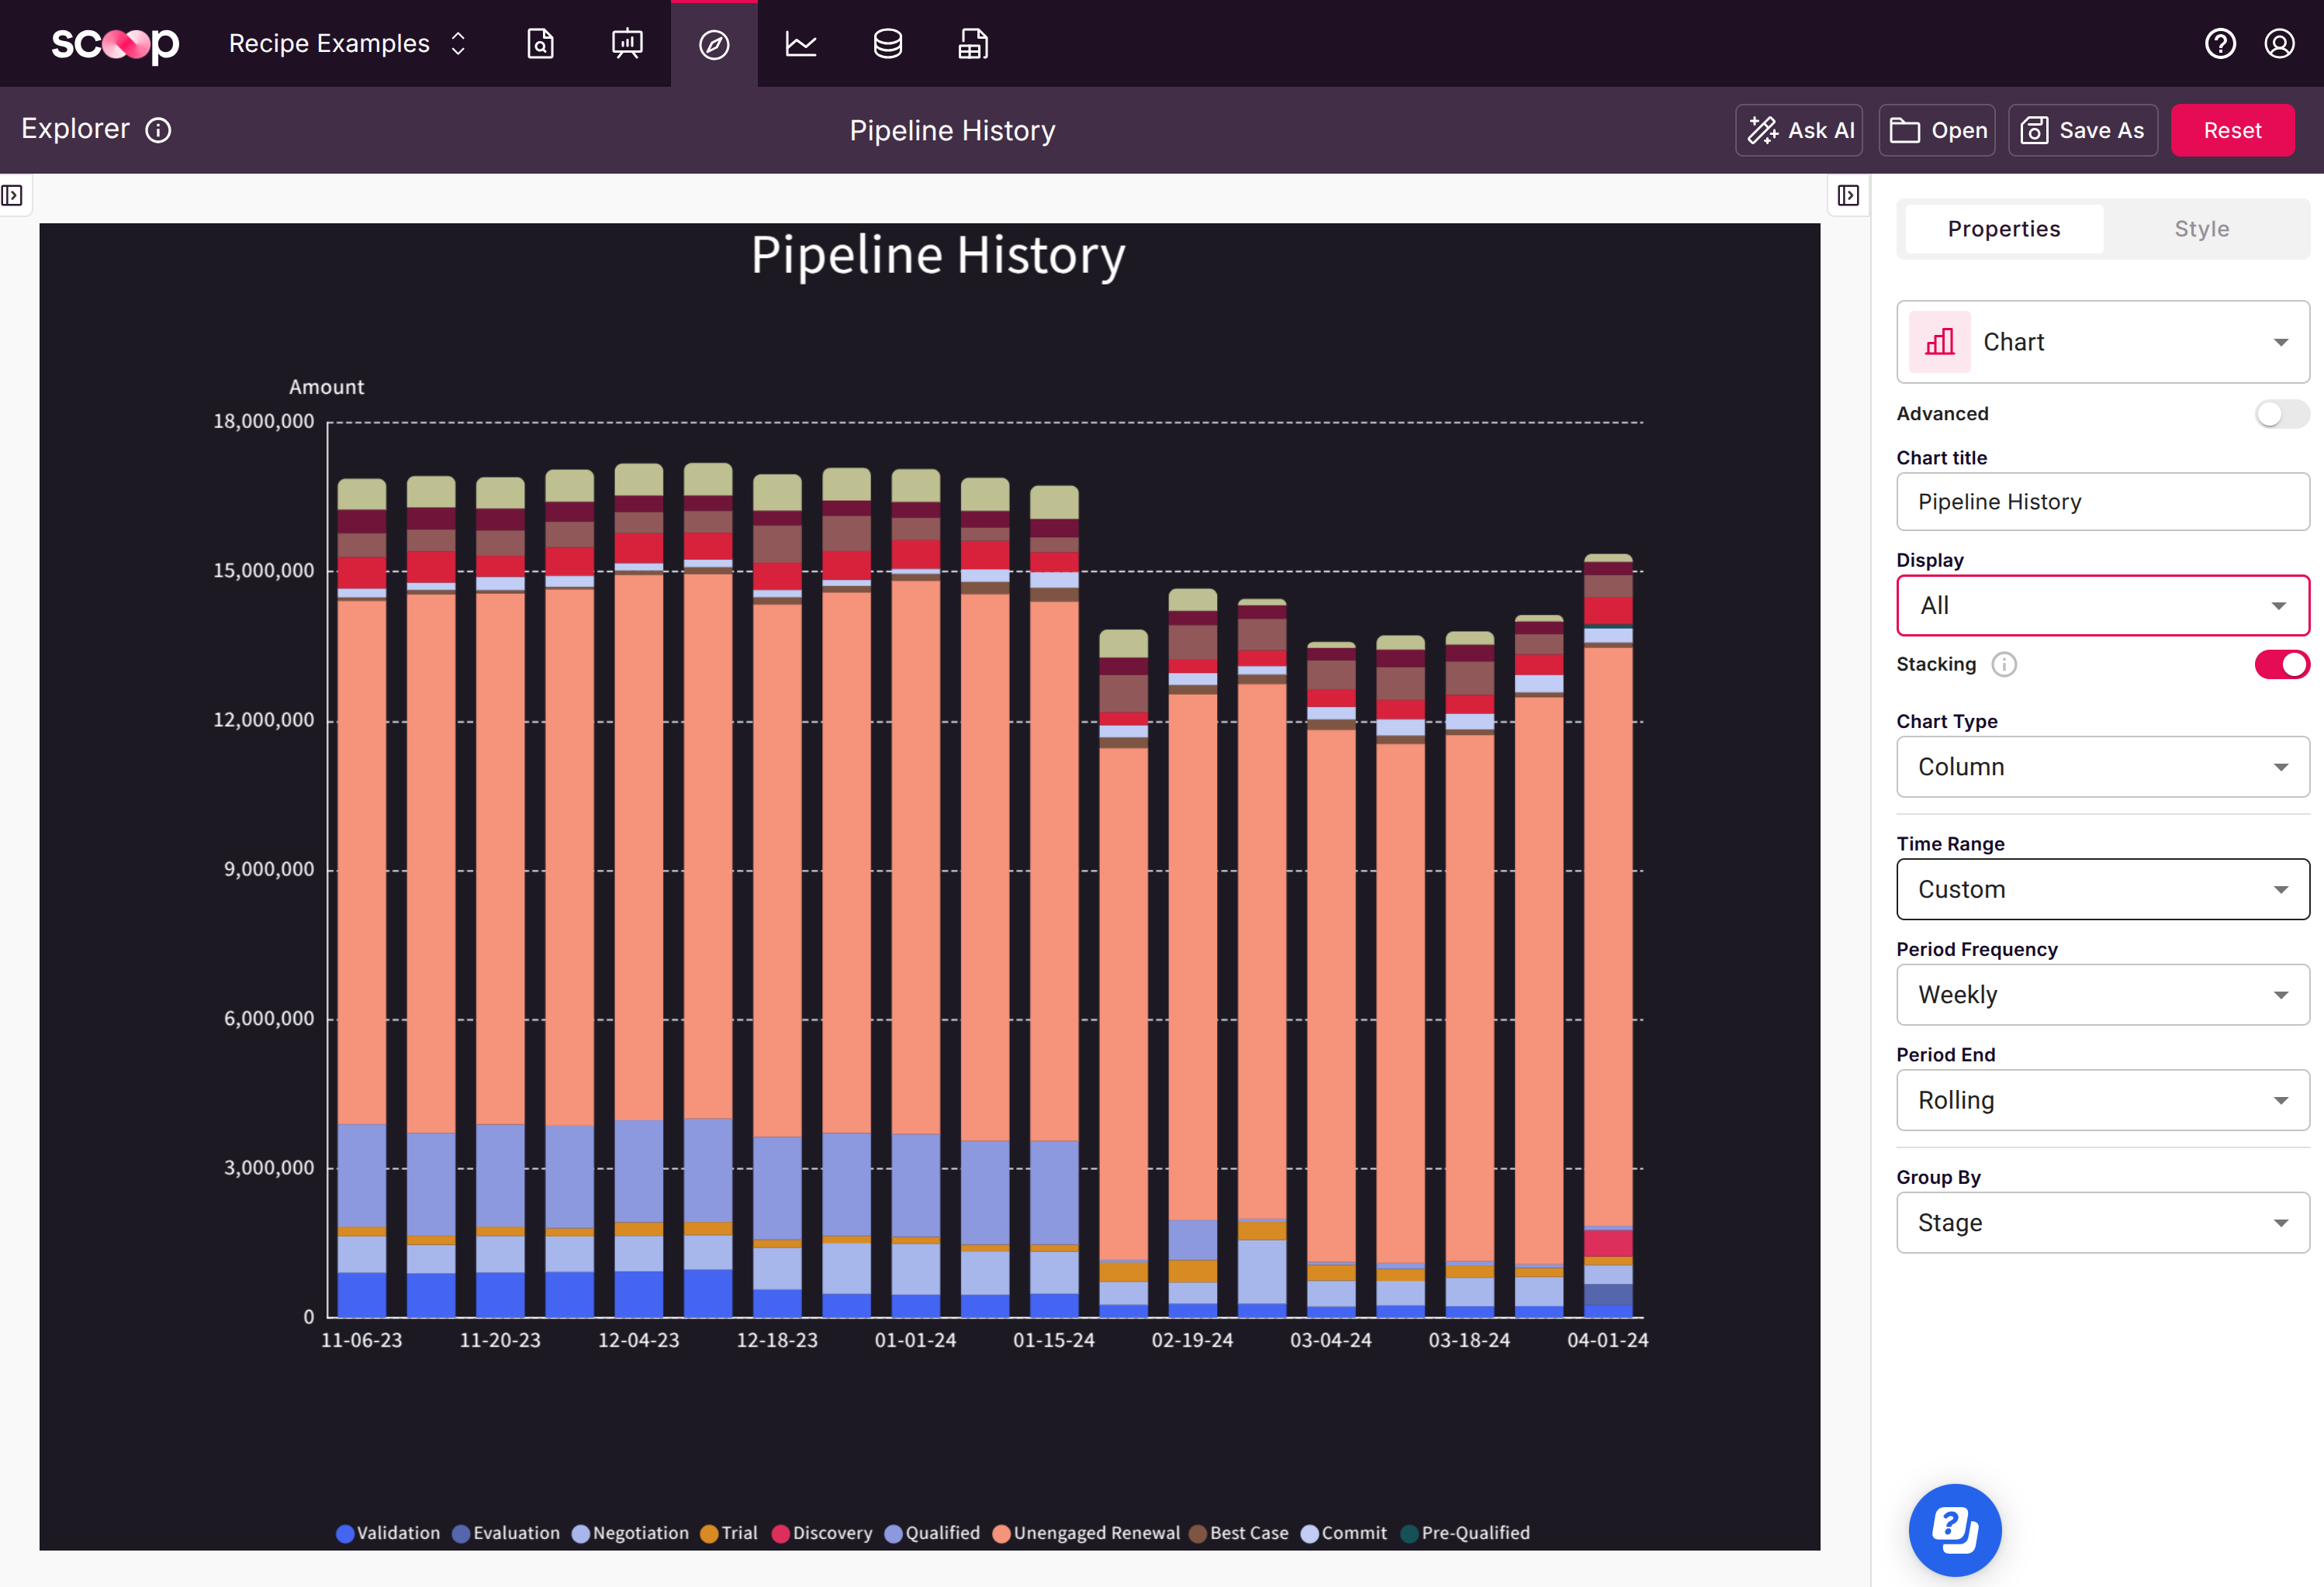Open the Group By Stage dropdown
The image size is (2324, 1587).
(2102, 1222)
